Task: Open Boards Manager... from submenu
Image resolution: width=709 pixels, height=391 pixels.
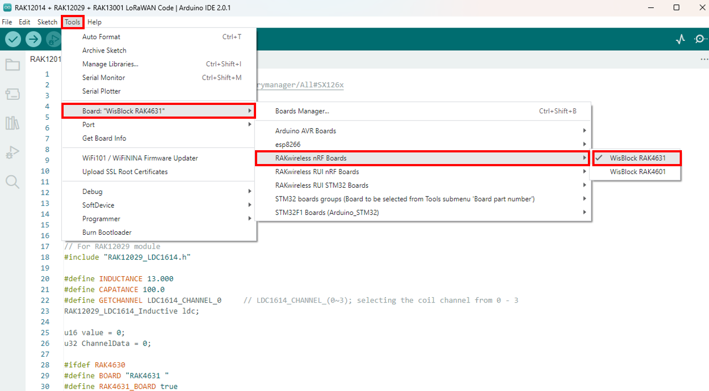Action: [x=423, y=111]
